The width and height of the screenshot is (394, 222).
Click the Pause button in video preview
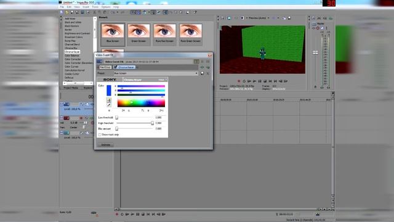pos(260,81)
